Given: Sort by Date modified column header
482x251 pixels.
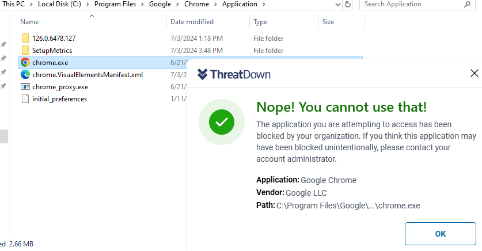Looking at the screenshot, I should [x=192, y=22].
